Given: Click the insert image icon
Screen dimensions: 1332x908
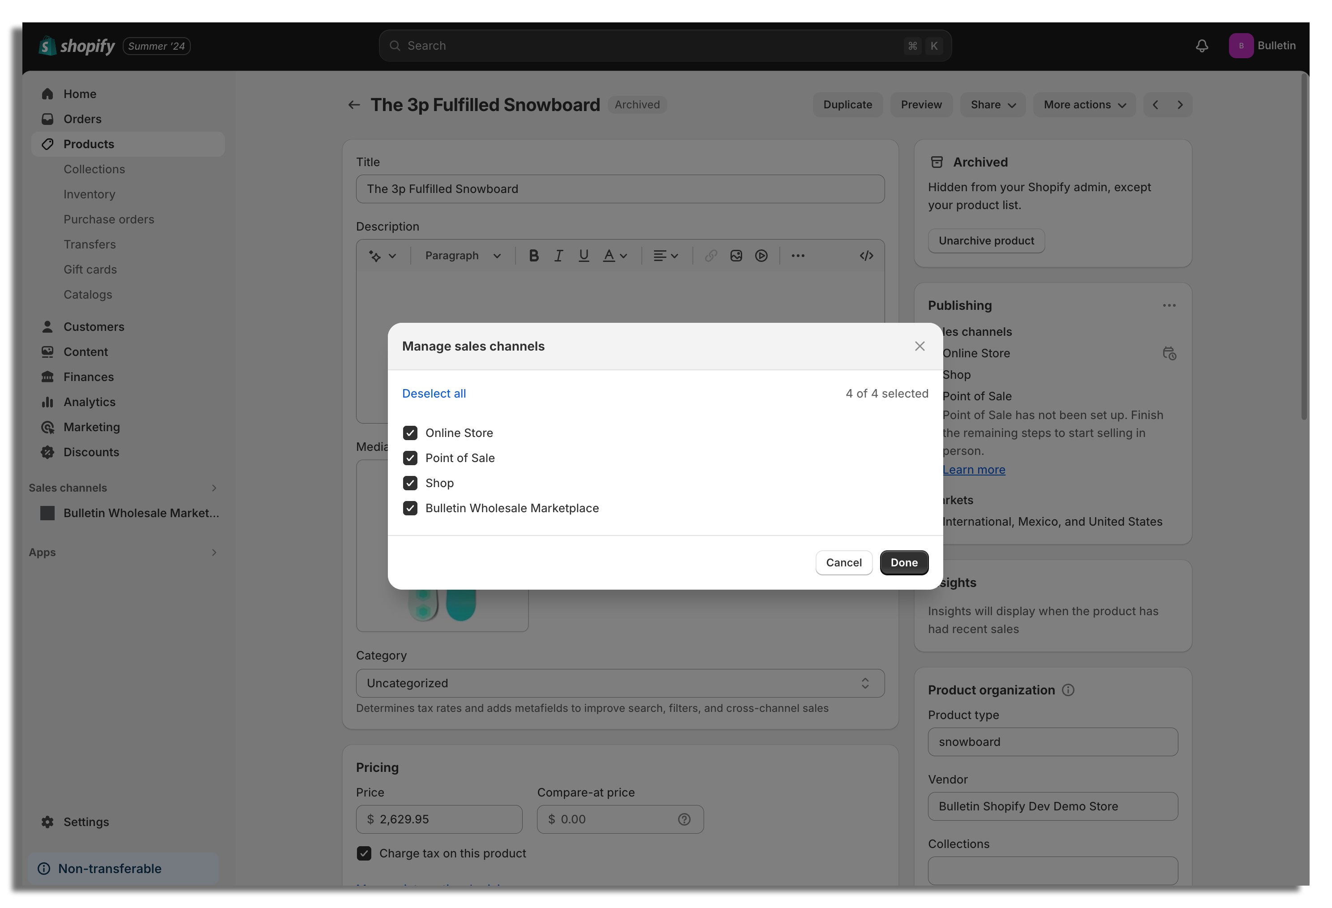Looking at the screenshot, I should [x=736, y=256].
